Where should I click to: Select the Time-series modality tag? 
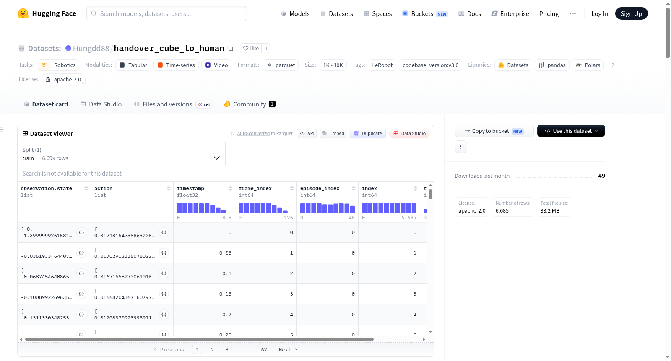176,65
